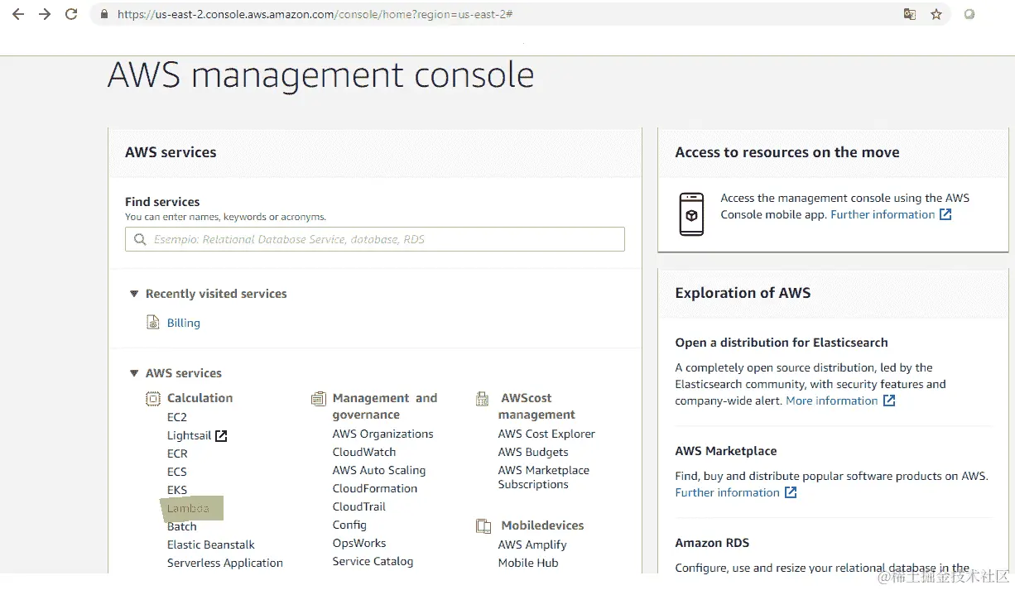Viewport: 1015px width, 590px height.
Task: Open CloudTrail service
Action: pos(359,506)
